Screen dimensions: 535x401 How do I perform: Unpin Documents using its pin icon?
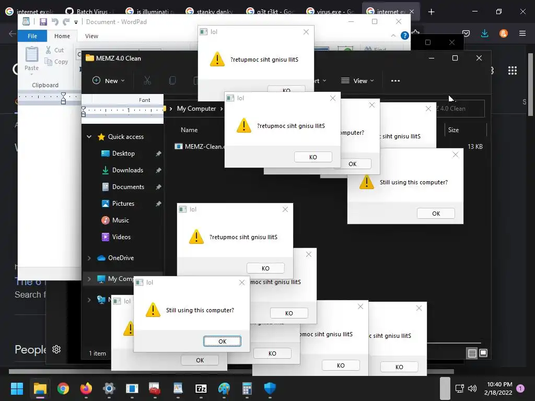pyautogui.click(x=158, y=187)
